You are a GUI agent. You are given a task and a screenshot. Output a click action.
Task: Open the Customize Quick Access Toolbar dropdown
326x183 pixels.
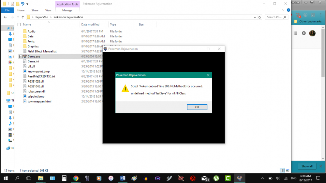(27, 4)
